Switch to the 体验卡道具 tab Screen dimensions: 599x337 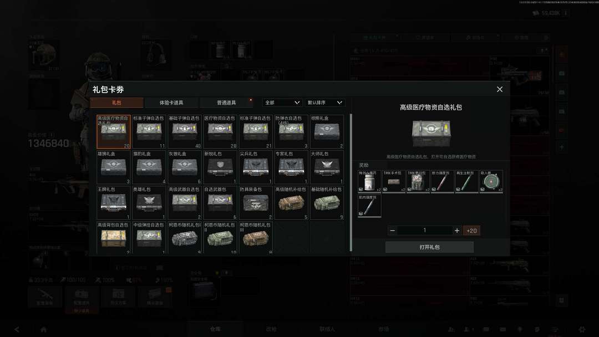coord(171,103)
